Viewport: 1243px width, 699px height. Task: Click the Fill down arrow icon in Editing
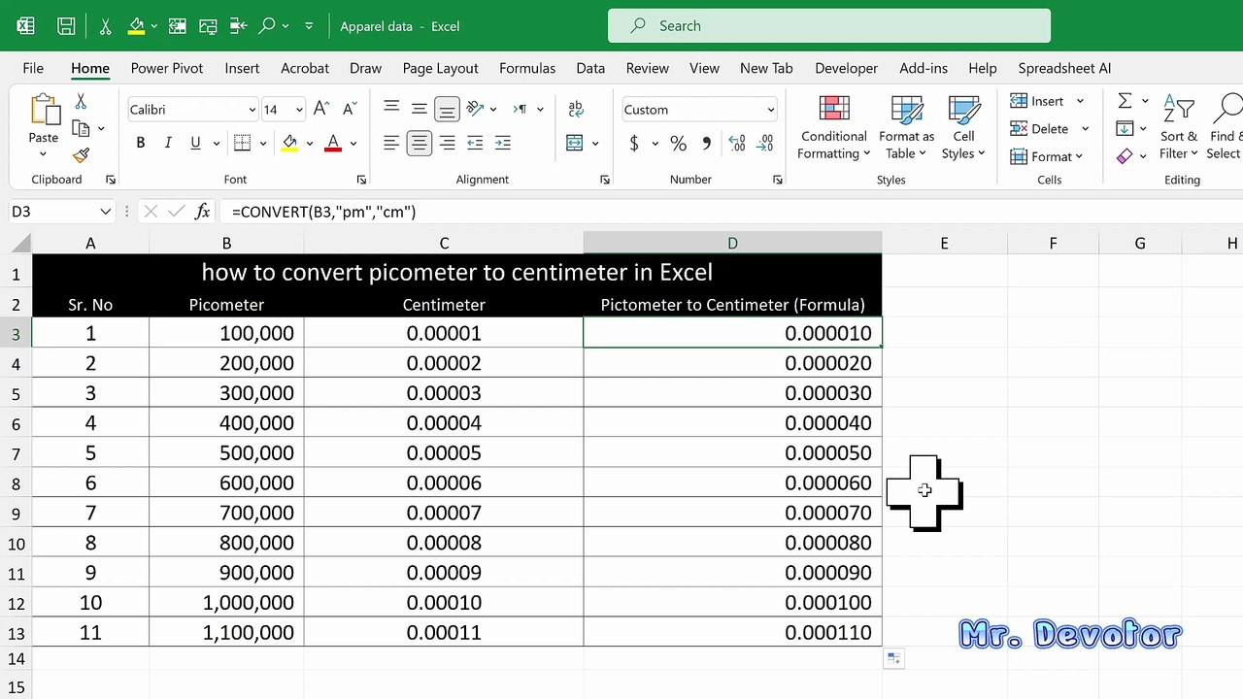point(1125,128)
